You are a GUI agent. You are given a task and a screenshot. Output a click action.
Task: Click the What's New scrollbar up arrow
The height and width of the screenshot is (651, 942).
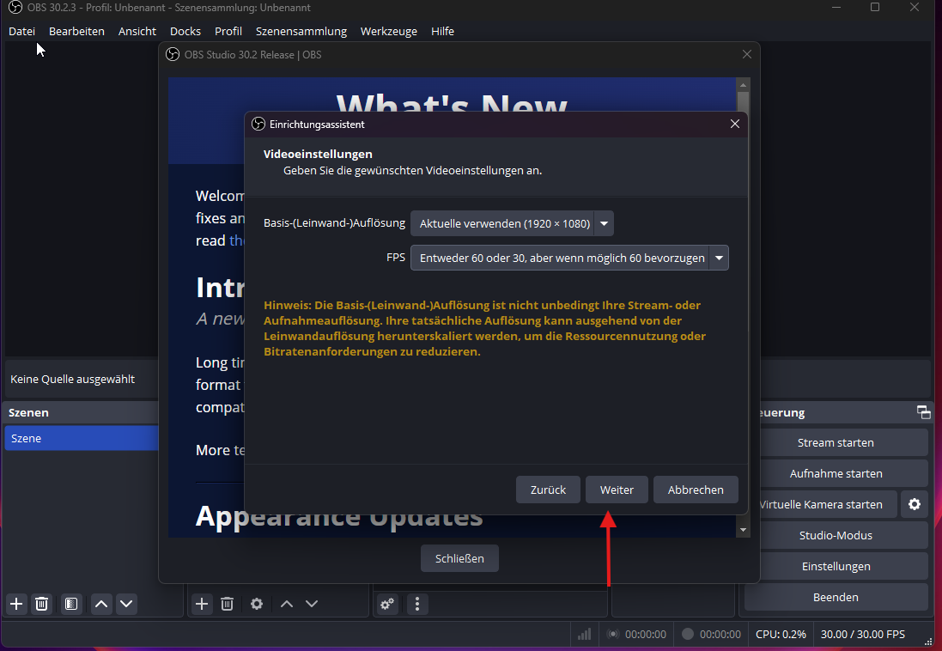click(743, 85)
